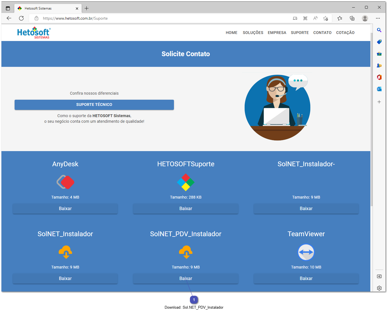Click the SUPORTE TÉCNICO button
388x314 pixels.
point(94,104)
